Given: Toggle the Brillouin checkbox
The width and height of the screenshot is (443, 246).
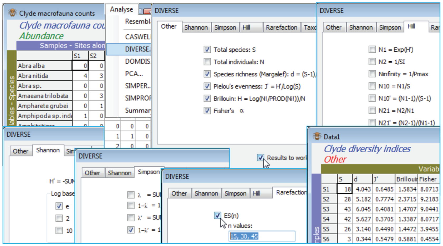Looking at the screenshot, I should tap(207, 99).
